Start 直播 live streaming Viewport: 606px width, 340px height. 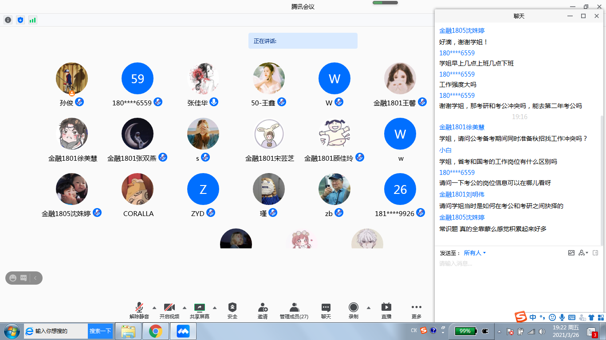point(386,311)
